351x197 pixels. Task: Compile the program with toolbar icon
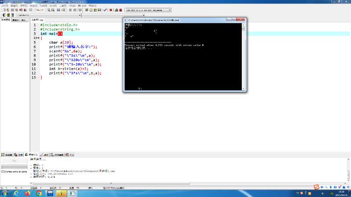pos(86,10)
